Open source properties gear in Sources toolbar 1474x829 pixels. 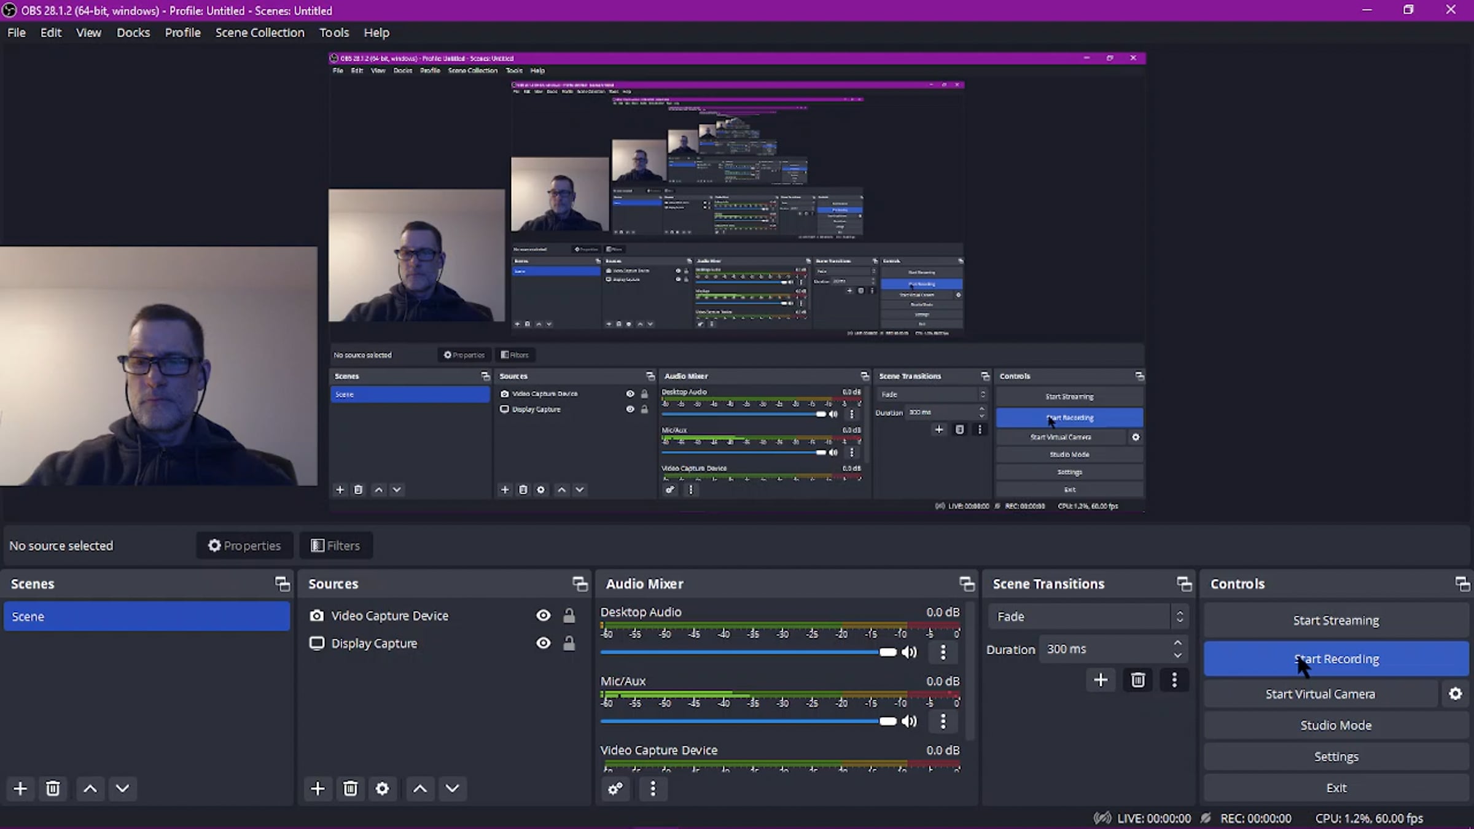[382, 788]
